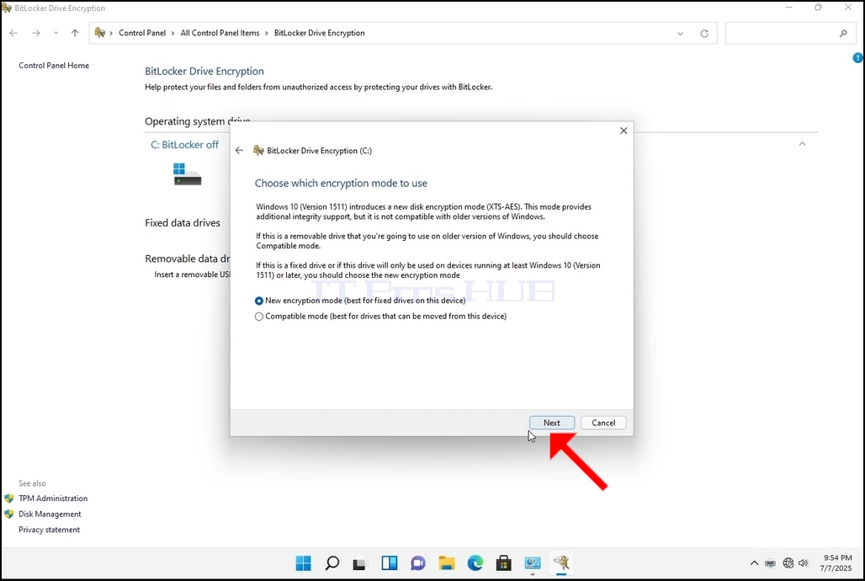This screenshot has height=581, width=865.
Task: Click Next in the BitLocker dialog
Action: click(x=552, y=423)
